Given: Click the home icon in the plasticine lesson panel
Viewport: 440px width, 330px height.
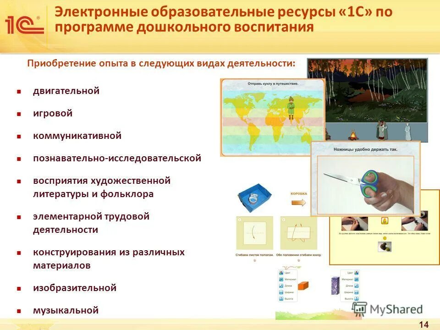Looking at the screenshot, I should click(x=385, y=220).
